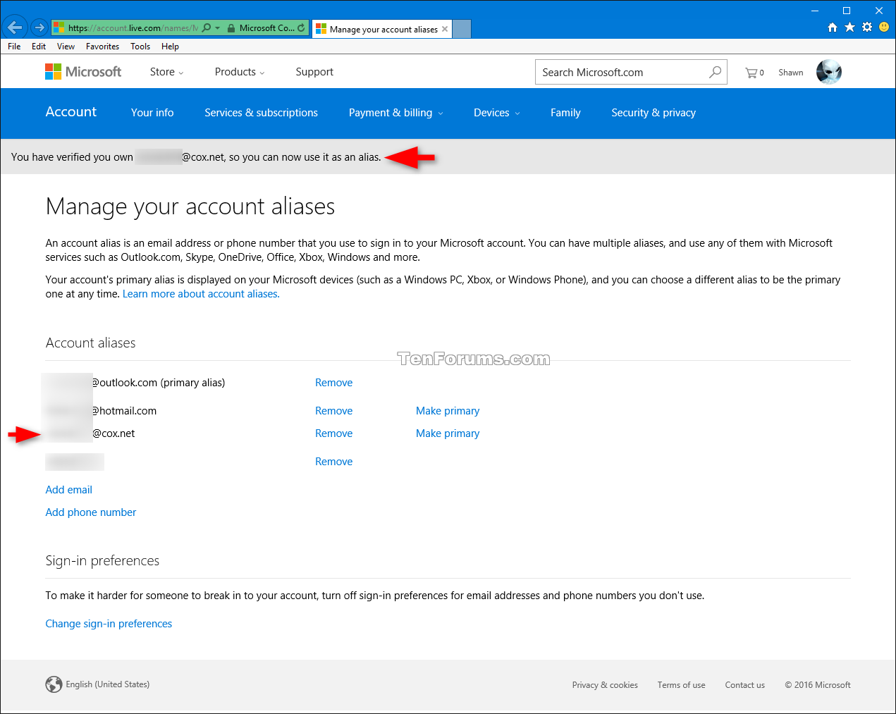896x714 pixels.
Task: Open the Your info tab
Action: coord(152,113)
